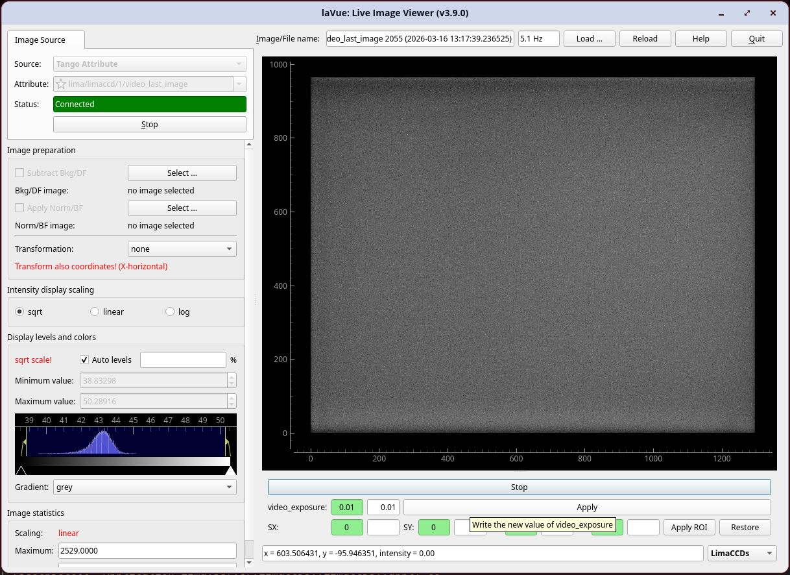Click the Help button
790x575 pixels.
(x=700, y=39)
